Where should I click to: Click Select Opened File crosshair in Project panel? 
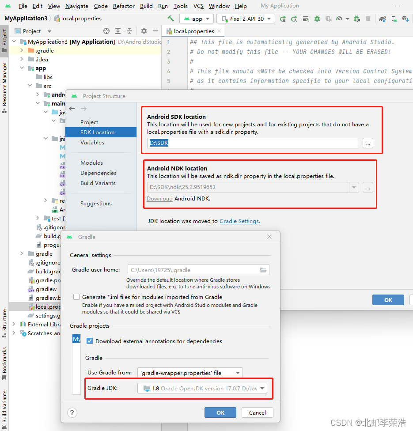106,31
